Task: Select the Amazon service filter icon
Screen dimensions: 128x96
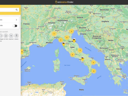Action: (x=17, y=36)
